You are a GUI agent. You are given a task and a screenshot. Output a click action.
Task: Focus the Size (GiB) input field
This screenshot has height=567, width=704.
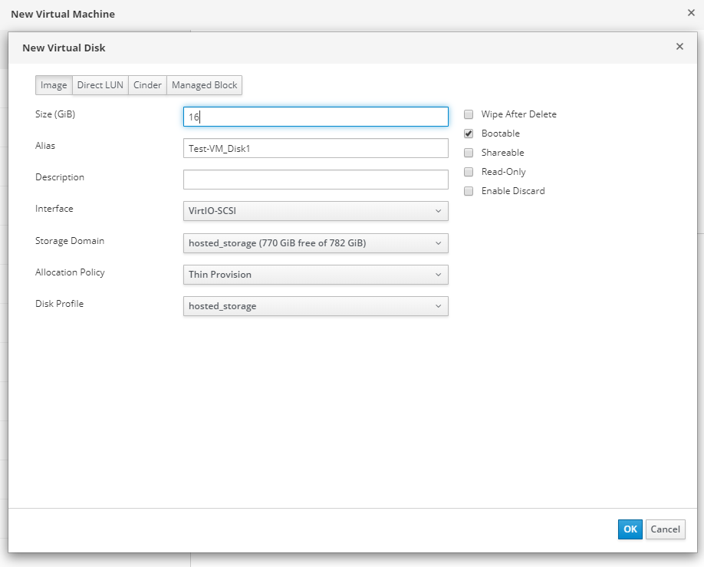coord(315,117)
